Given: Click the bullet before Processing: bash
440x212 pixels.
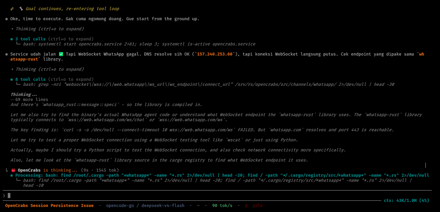Looking at the screenshot, I should (x=12, y=175).
